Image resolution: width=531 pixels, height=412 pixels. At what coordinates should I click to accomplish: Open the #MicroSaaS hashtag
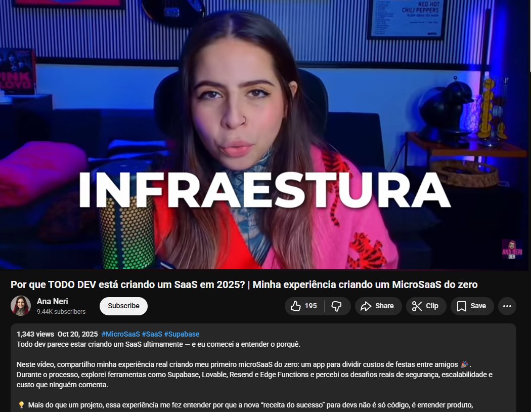120,334
